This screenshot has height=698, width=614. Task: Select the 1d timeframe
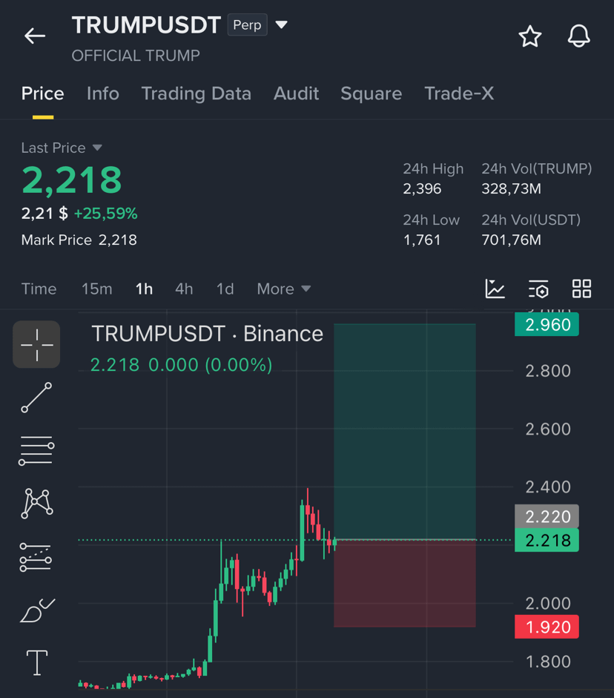point(225,289)
